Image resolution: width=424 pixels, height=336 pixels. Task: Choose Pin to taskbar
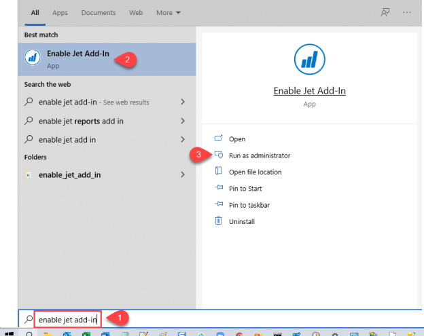click(249, 205)
